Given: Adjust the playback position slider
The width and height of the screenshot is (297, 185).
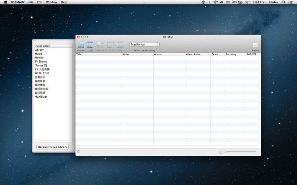Looking at the screenshot, I should [240, 152].
